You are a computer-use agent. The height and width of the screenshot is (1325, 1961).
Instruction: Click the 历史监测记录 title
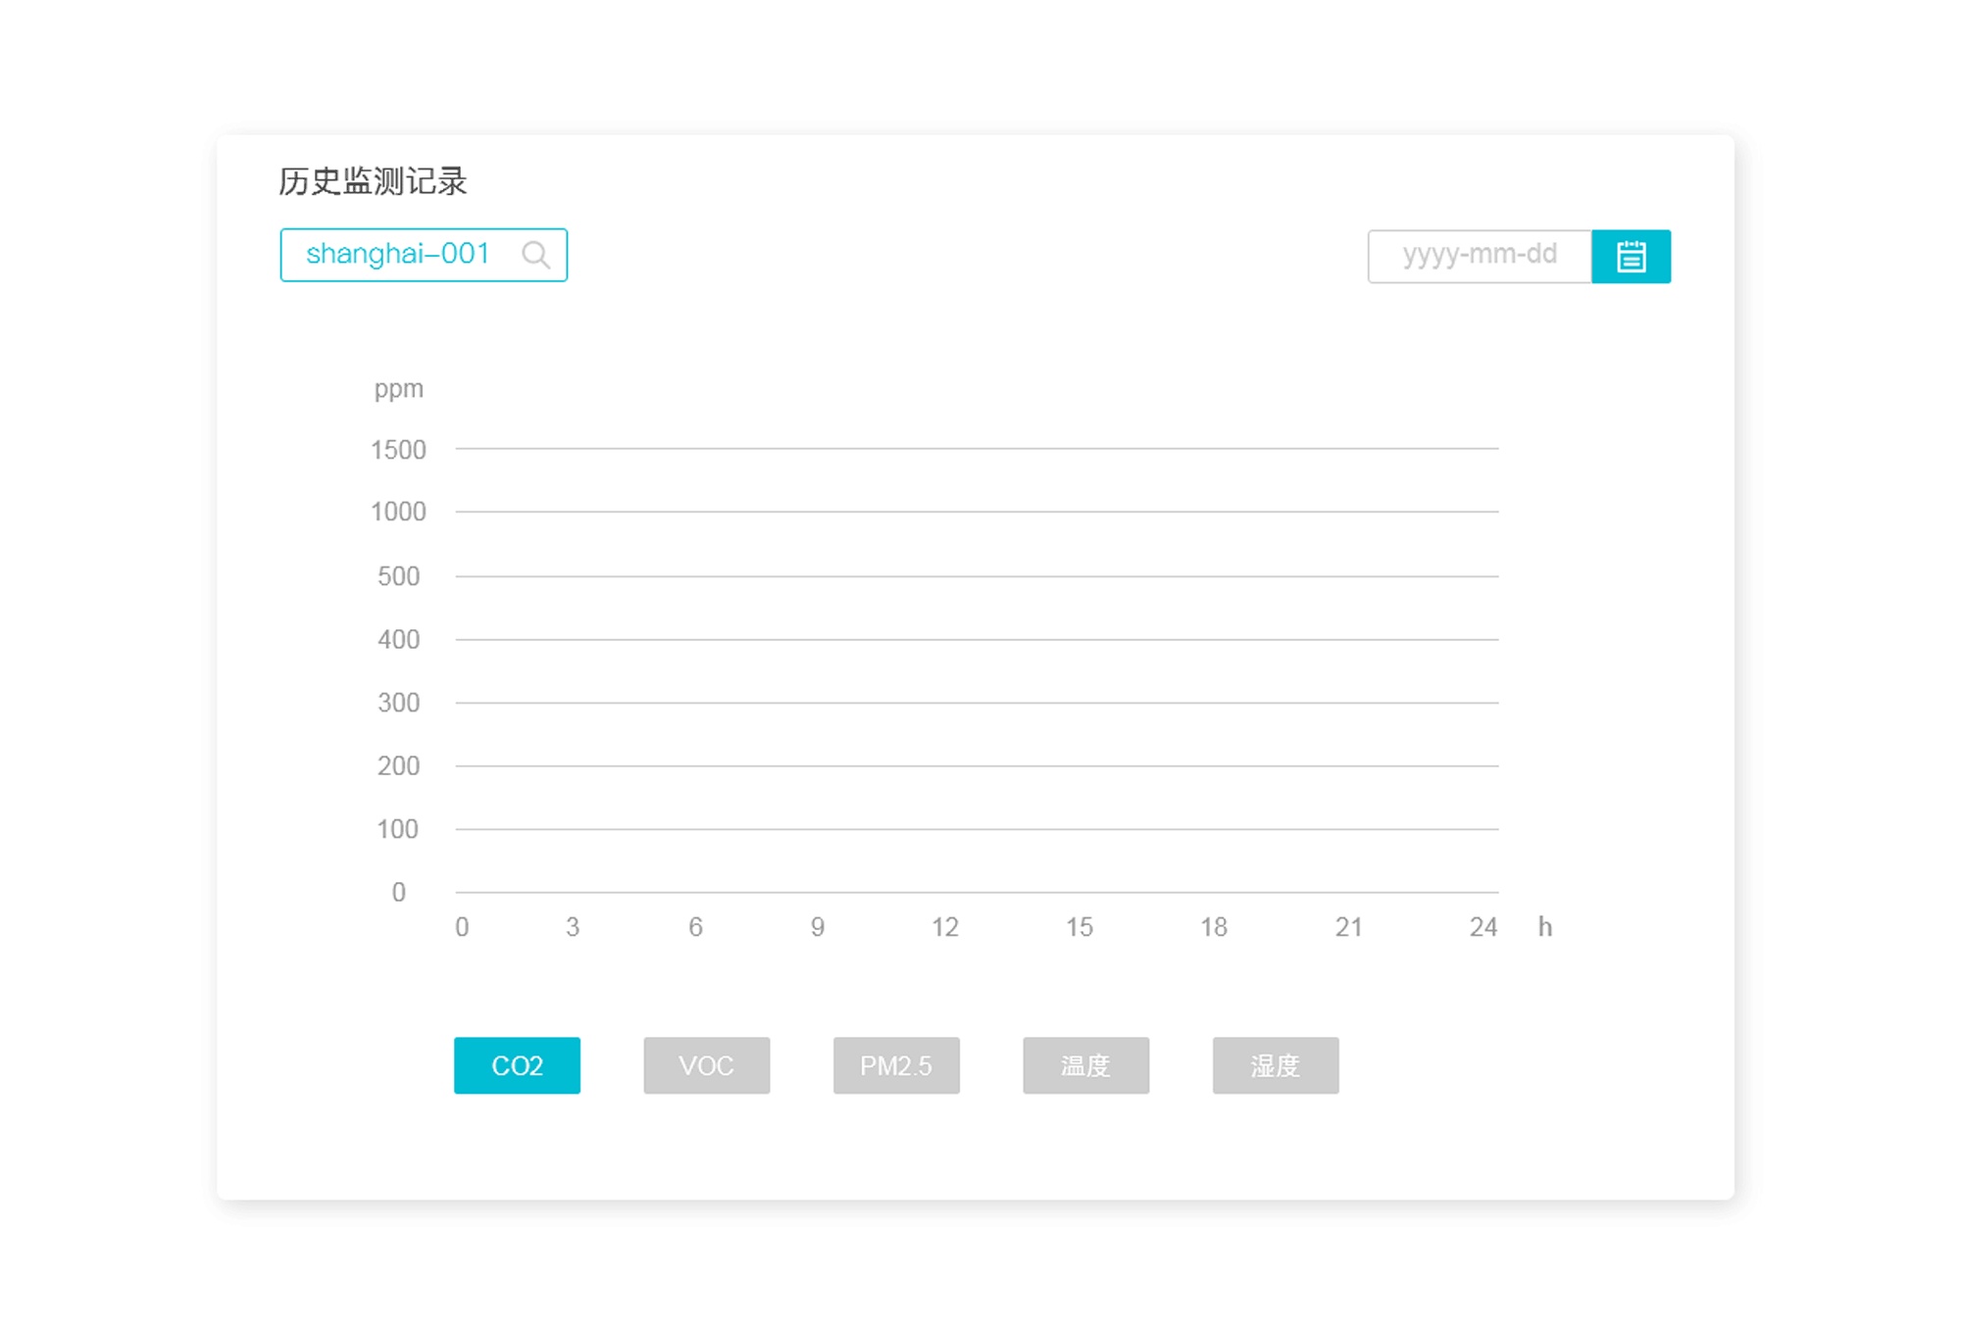click(373, 181)
